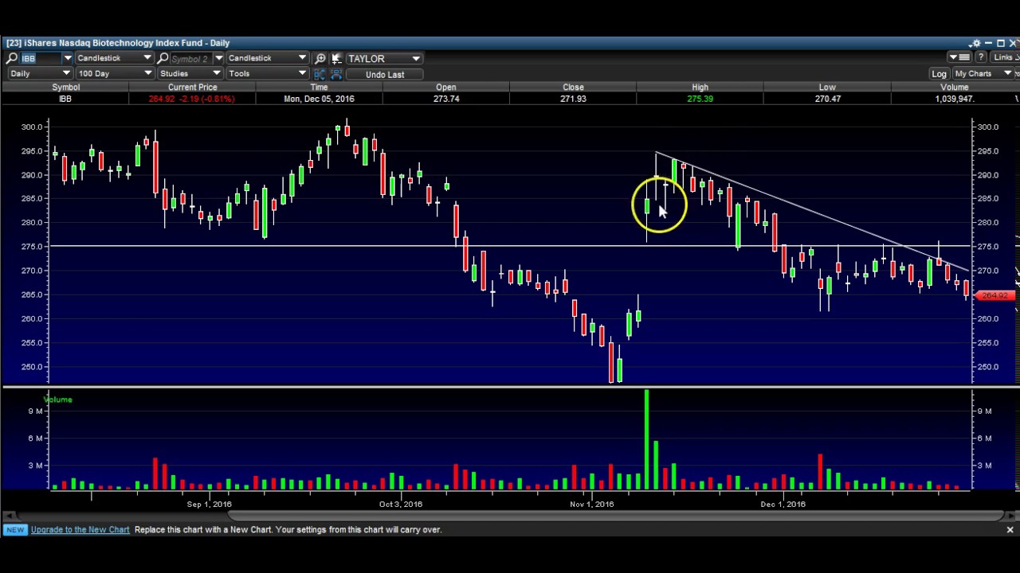The width and height of the screenshot is (1020, 573).
Task: Click the Open column header
Action: click(446, 88)
